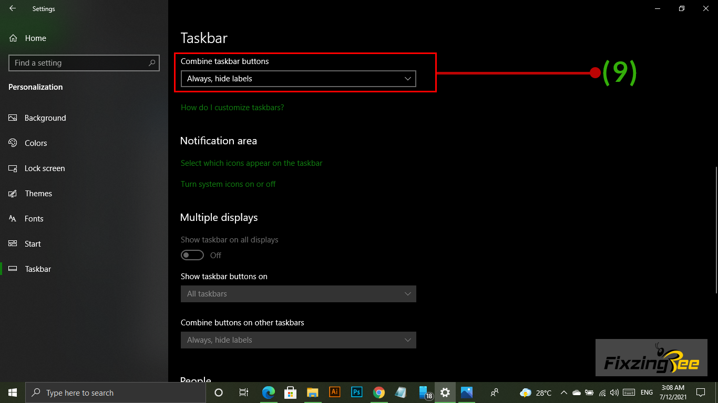
Task: Open the Combine taskbar buttons dropdown
Action: pos(298,79)
